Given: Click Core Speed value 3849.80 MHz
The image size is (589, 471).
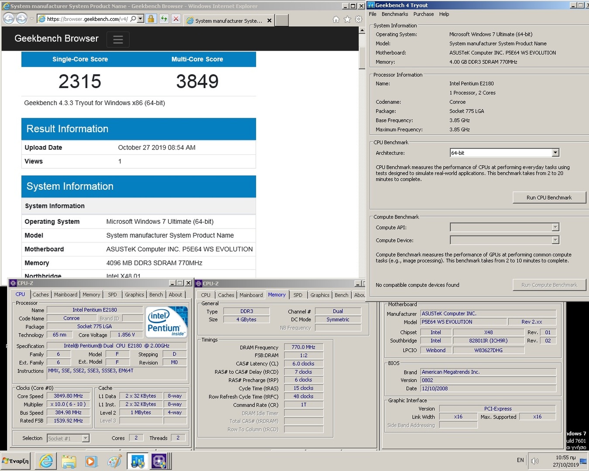Looking at the screenshot, I should pos(68,396).
